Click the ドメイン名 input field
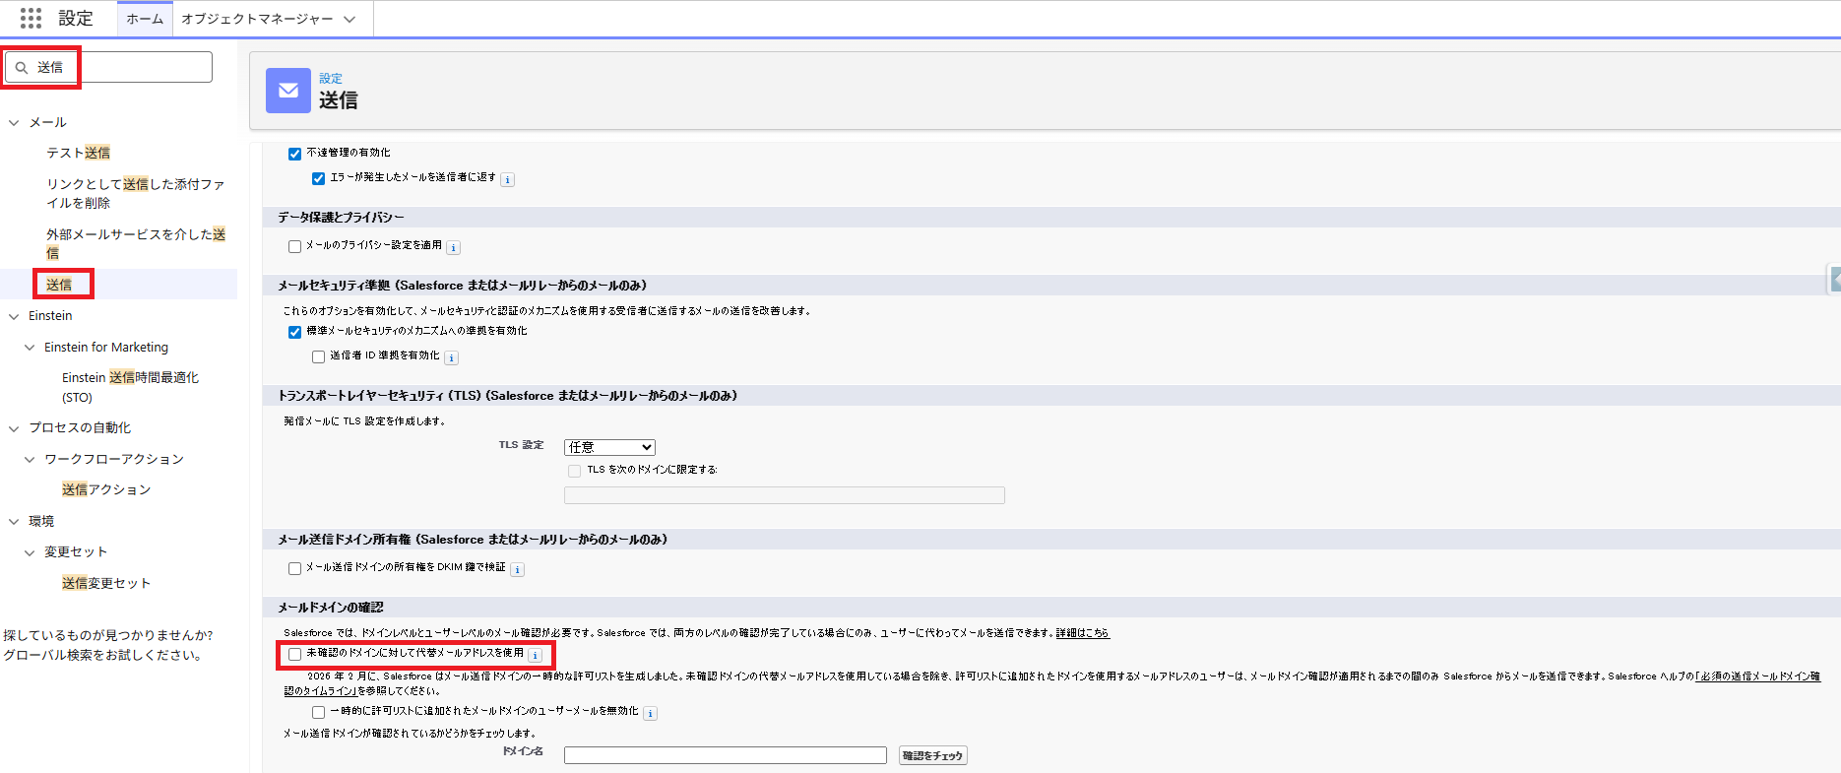The width and height of the screenshot is (1841, 773). pyautogui.click(x=726, y=755)
